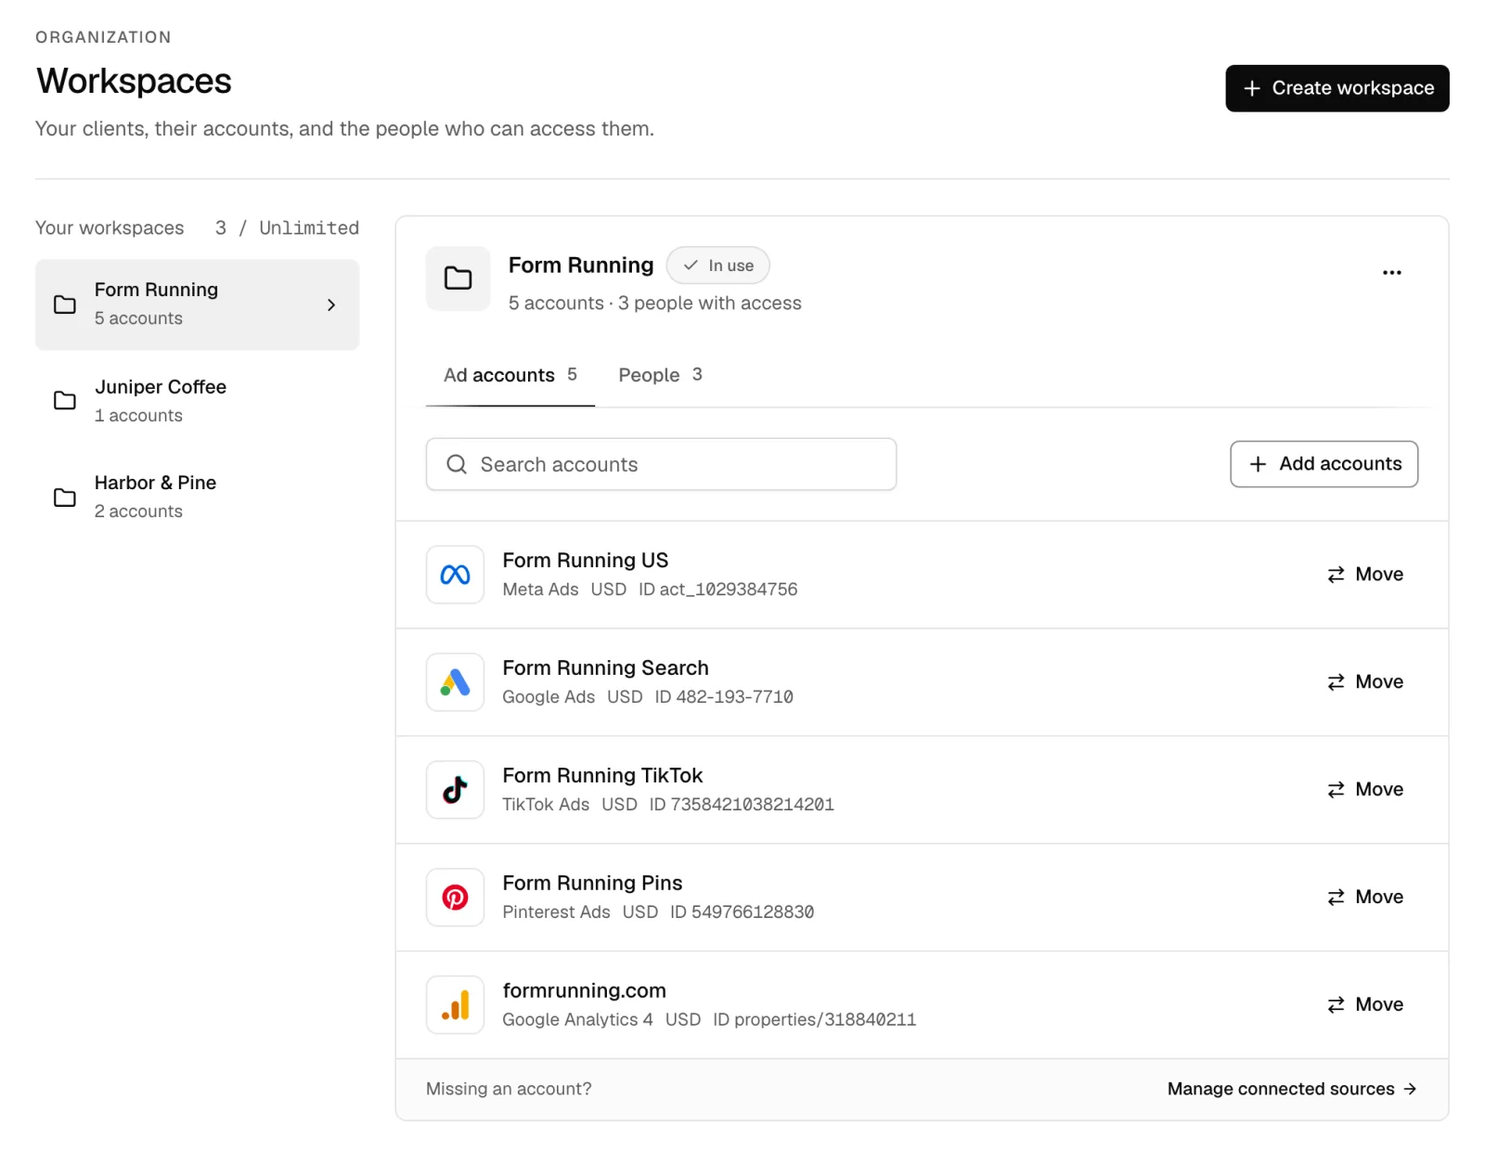Click the ID 549766128830 text
The height and width of the screenshot is (1164, 1485).
coord(742,912)
